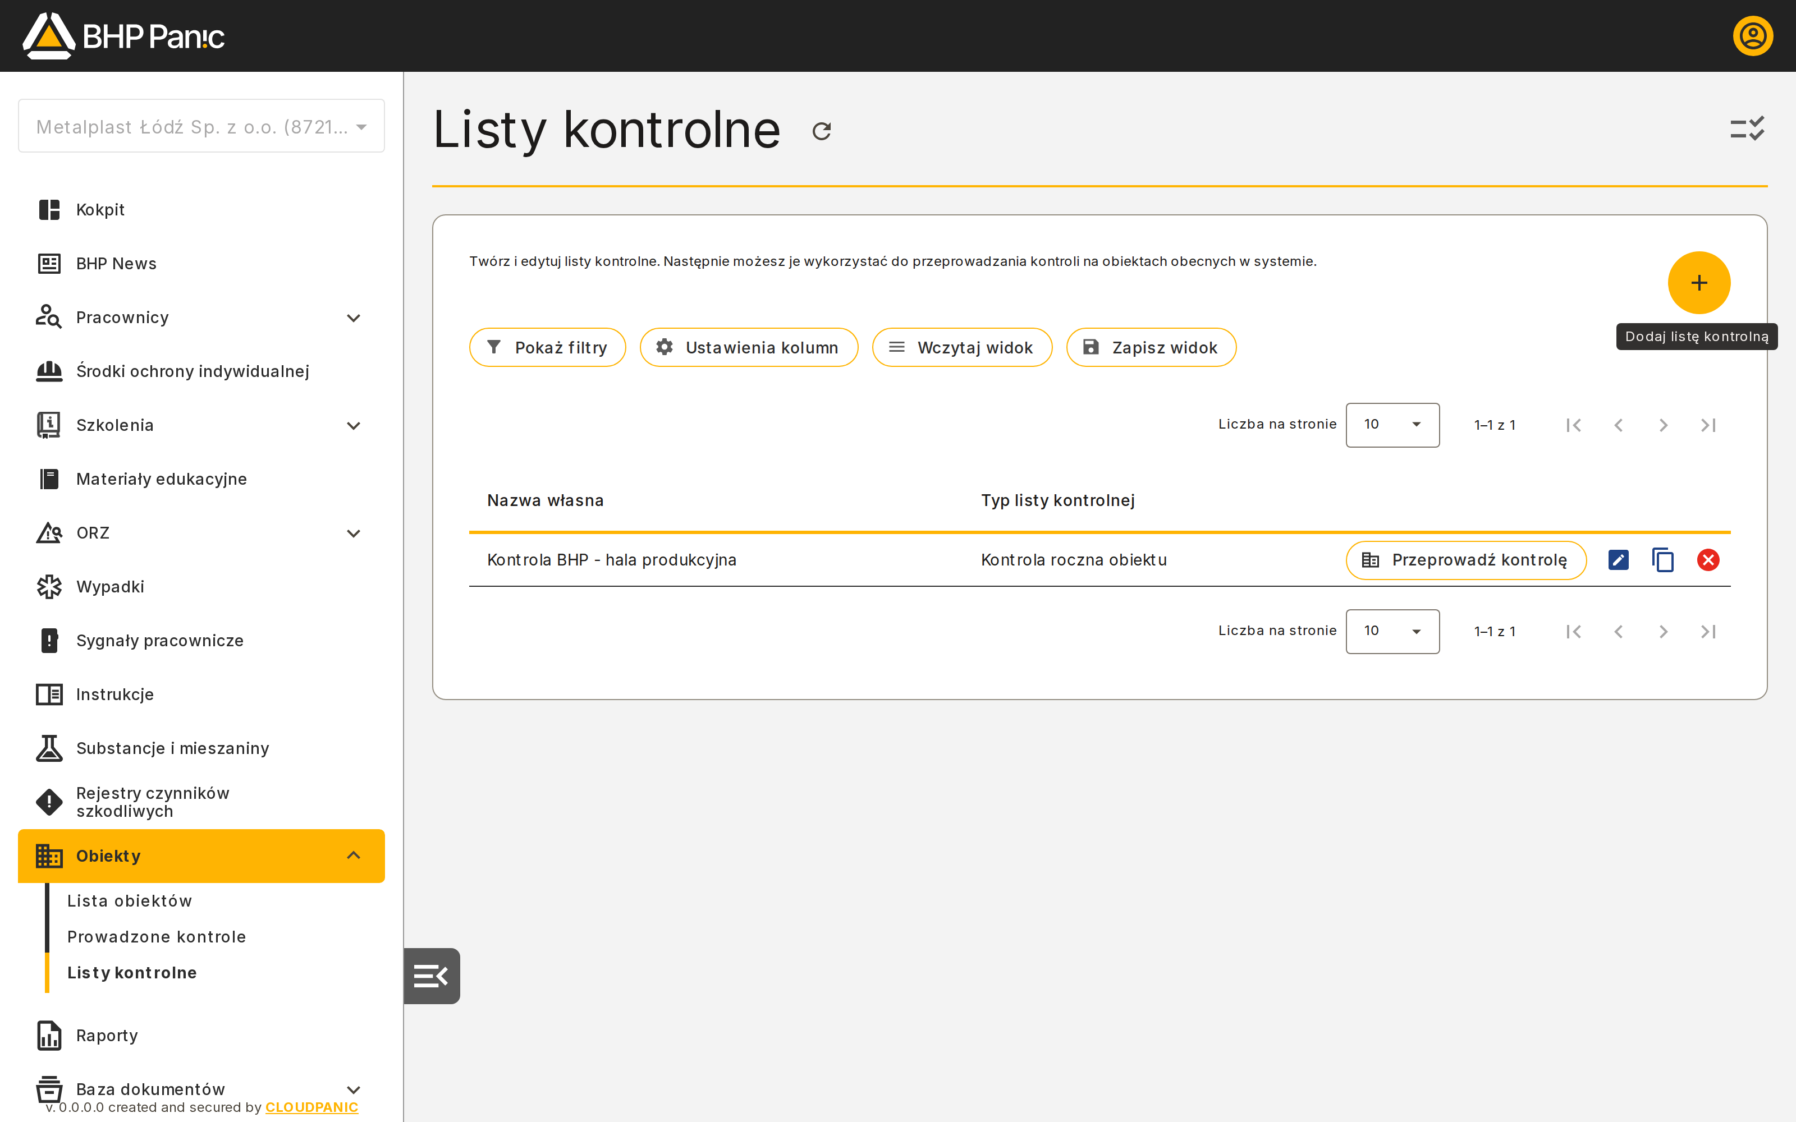The height and width of the screenshot is (1122, 1796).
Task: Edit the Kontrola BHP - hala produkcyjna row
Action: [x=1618, y=559]
